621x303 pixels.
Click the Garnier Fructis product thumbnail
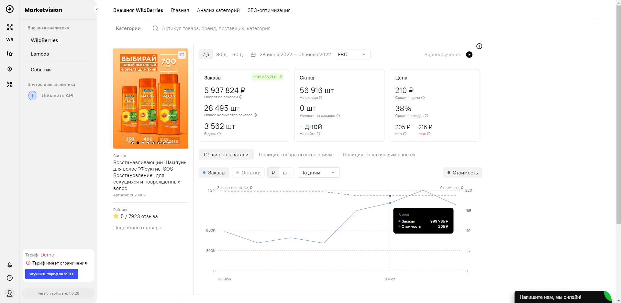[151, 99]
